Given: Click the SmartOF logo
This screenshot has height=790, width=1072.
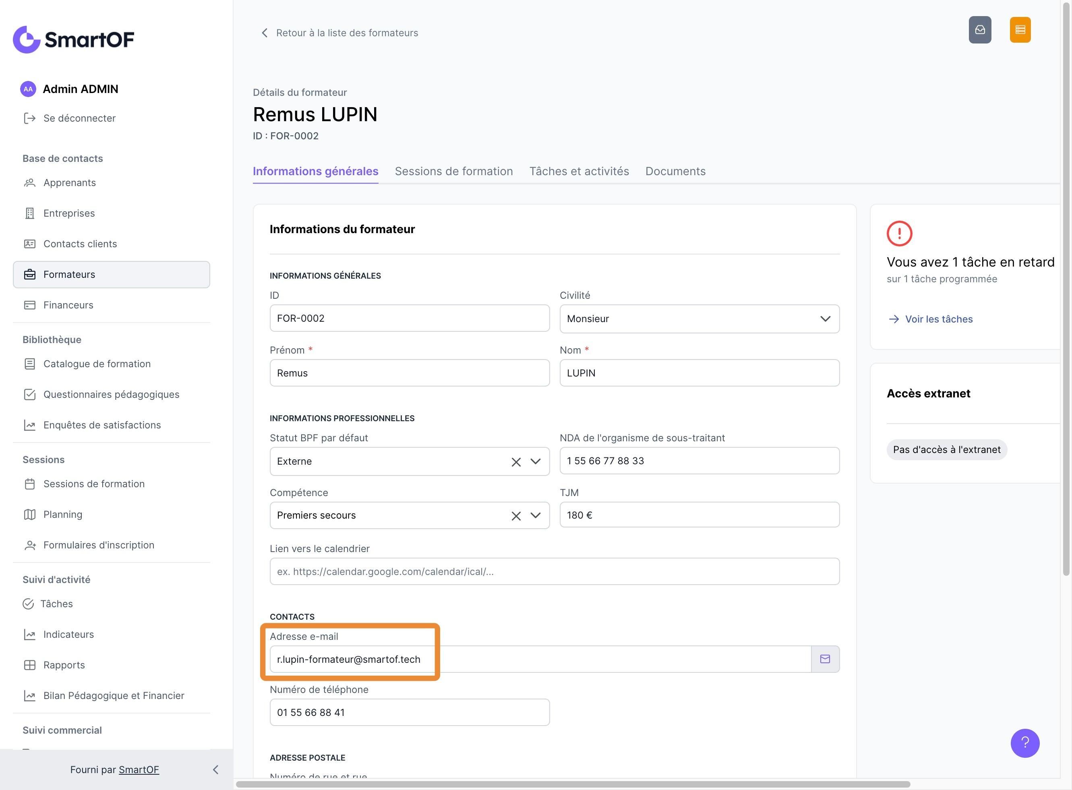Looking at the screenshot, I should (74, 39).
